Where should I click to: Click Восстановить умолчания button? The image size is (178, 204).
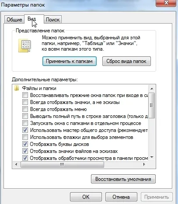[x=123, y=179]
